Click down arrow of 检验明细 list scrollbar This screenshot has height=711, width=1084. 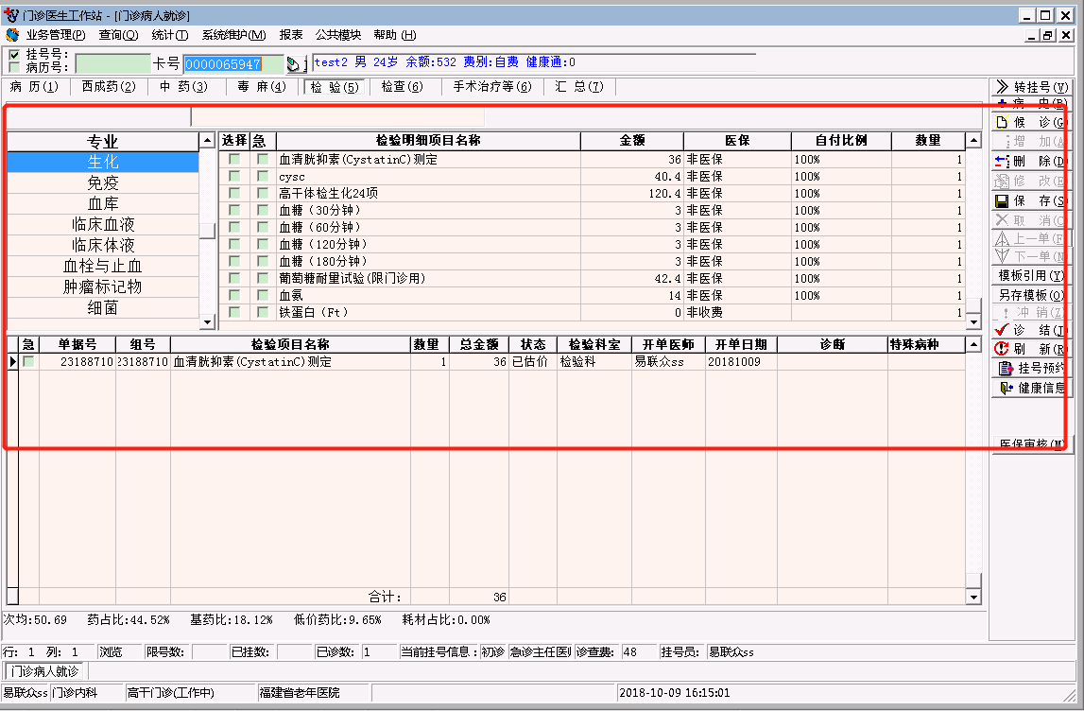click(x=973, y=321)
